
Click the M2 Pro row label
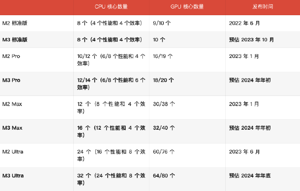[11, 56]
